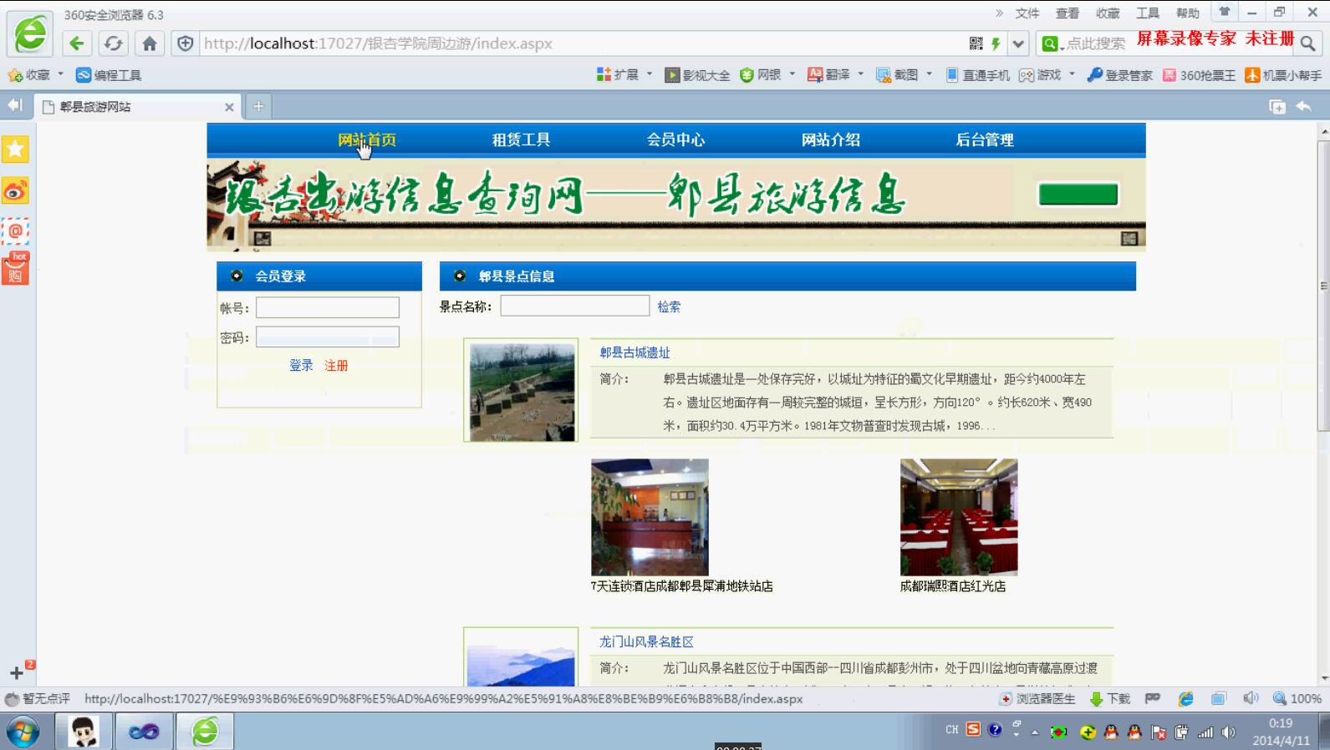Expand the 扩展 dropdown arrow
This screenshot has width=1330, height=750.
pyautogui.click(x=650, y=74)
